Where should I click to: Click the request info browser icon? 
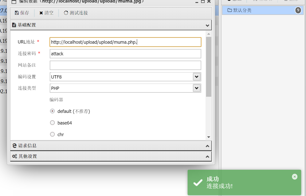14,146
